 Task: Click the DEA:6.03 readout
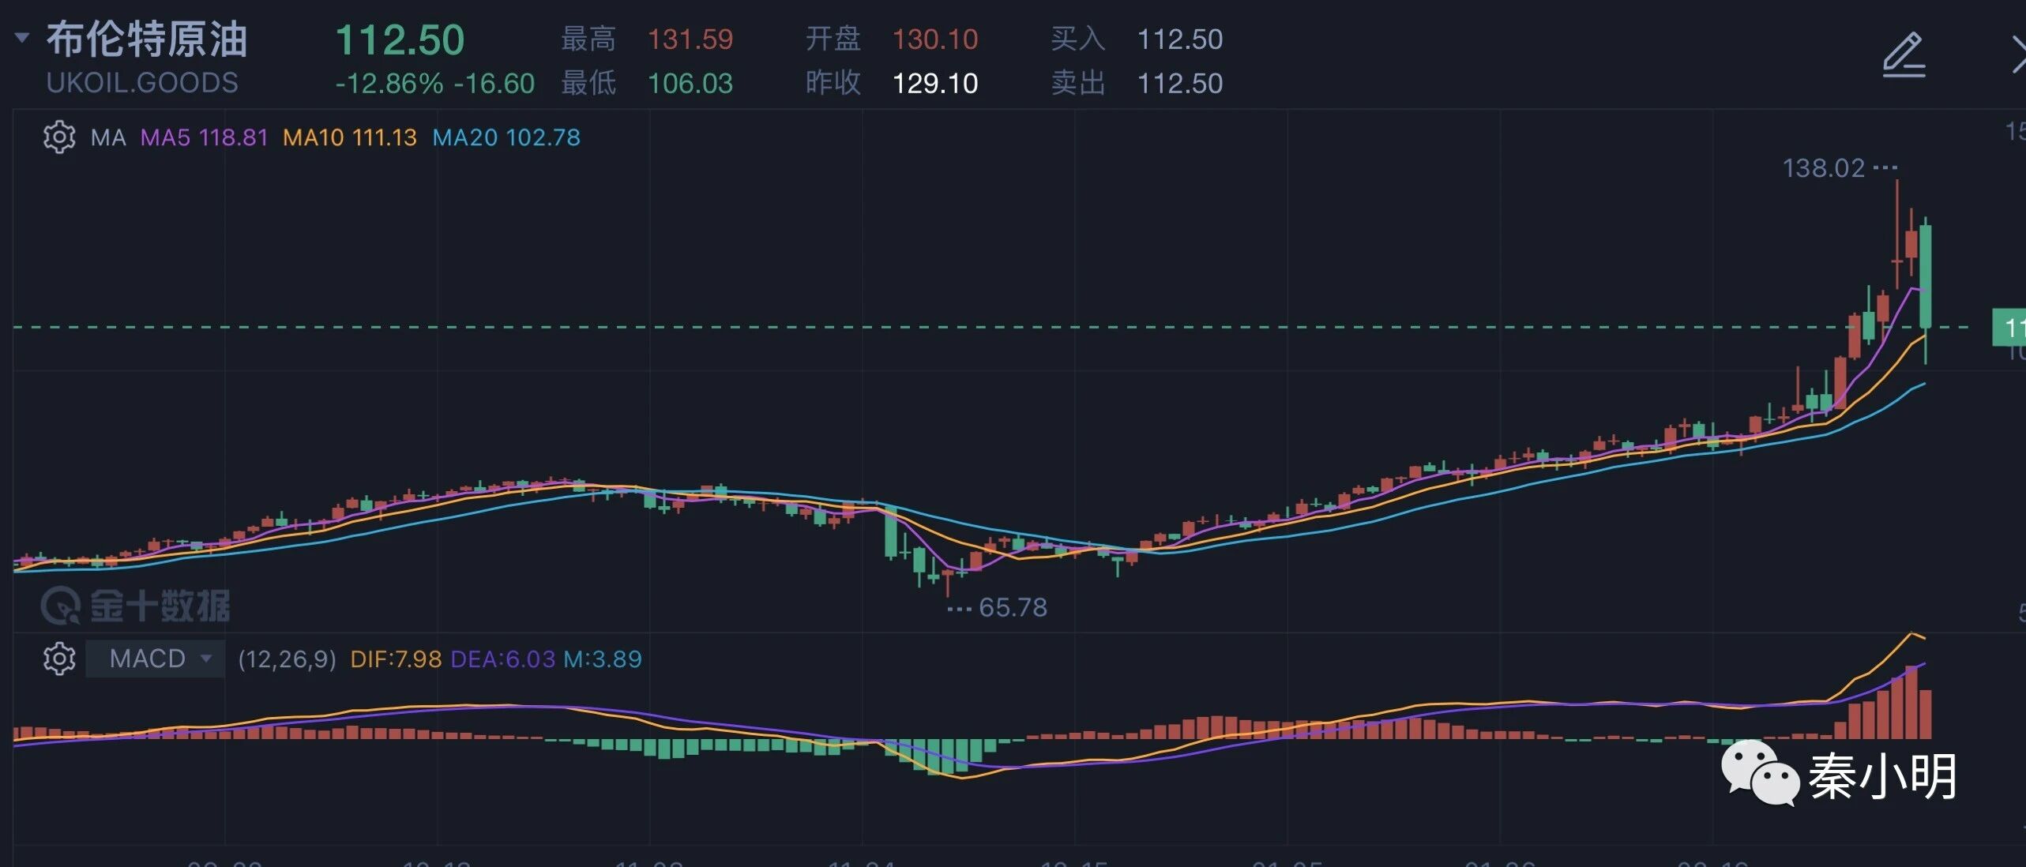point(502,659)
